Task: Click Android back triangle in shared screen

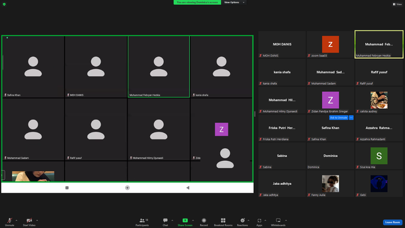Action: [188, 188]
